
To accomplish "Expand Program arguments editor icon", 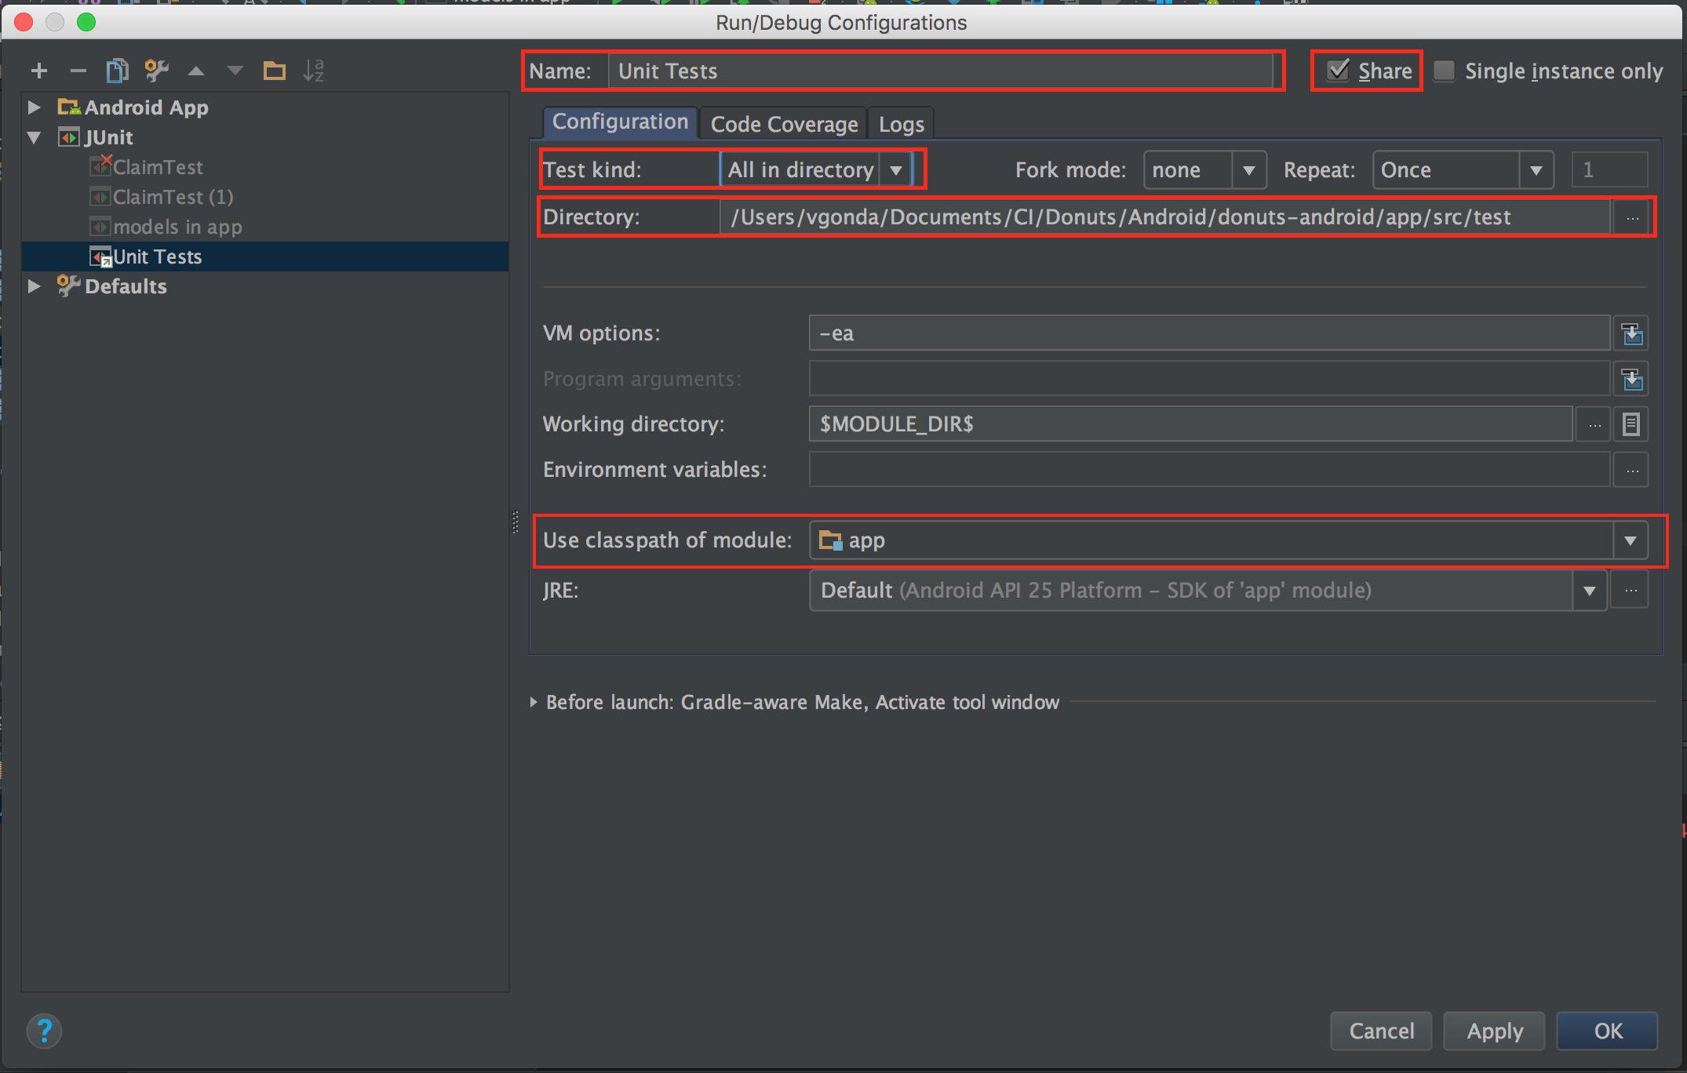I will click(1632, 380).
